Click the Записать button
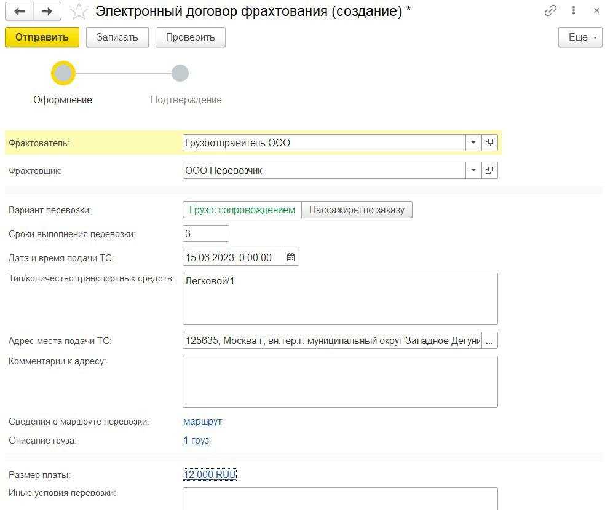Image resolution: width=613 pixels, height=510 pixels. coord(117,37)
